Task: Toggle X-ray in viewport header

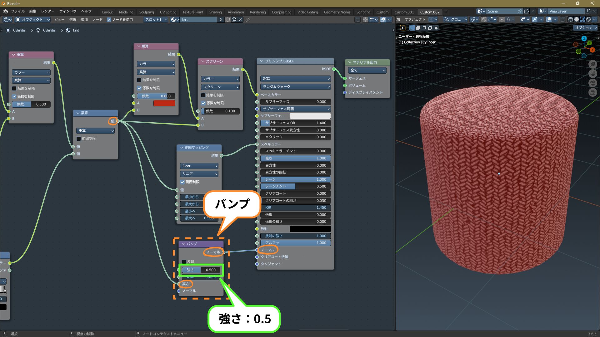Action: tap(563, 19)
